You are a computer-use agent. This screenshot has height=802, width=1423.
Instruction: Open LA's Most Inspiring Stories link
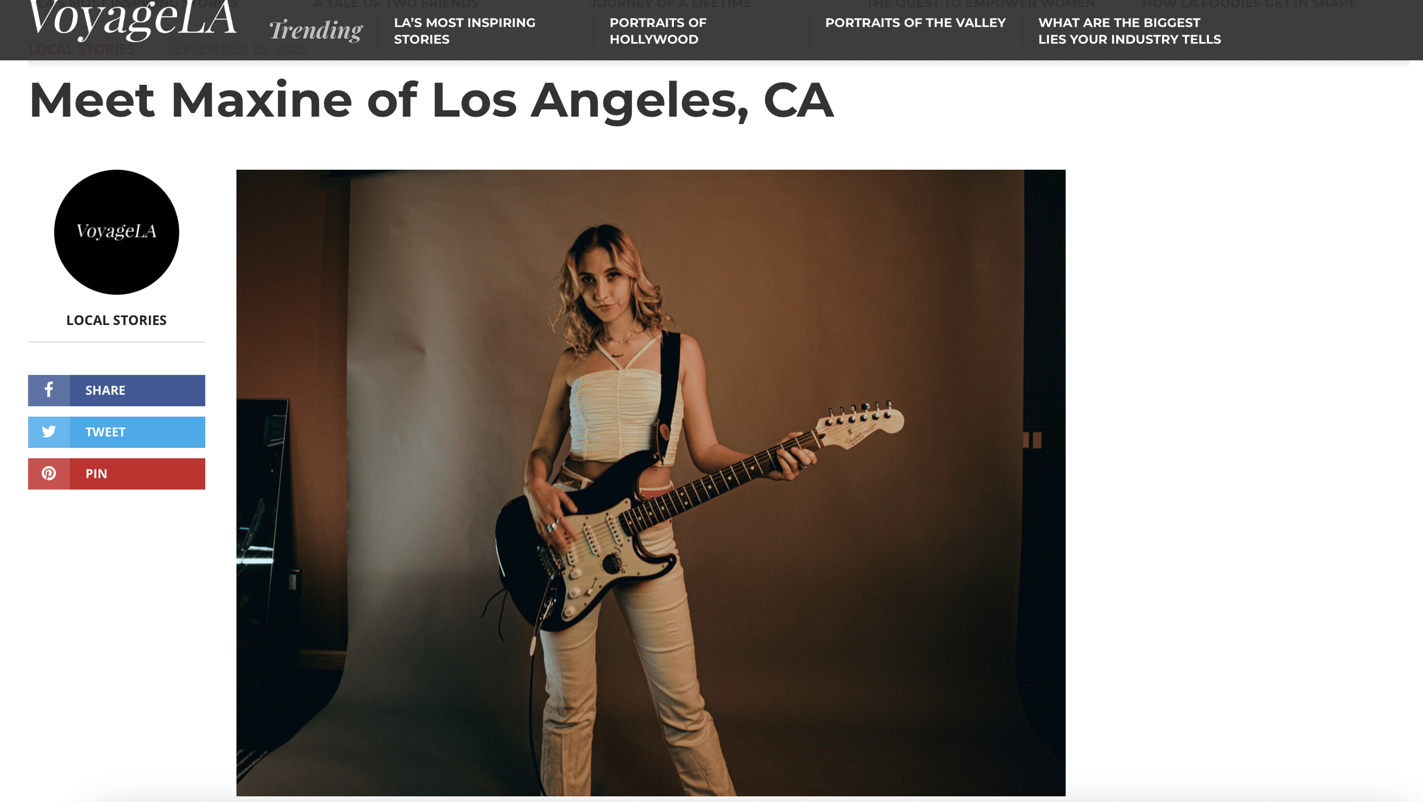tap(464, 31)
